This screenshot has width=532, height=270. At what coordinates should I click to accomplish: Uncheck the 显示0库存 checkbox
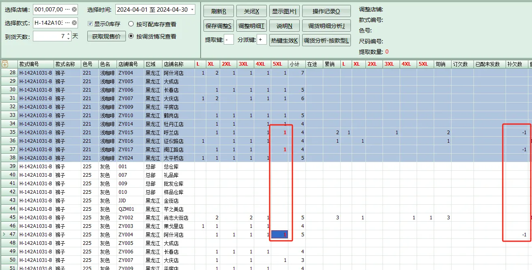[90, 24]
